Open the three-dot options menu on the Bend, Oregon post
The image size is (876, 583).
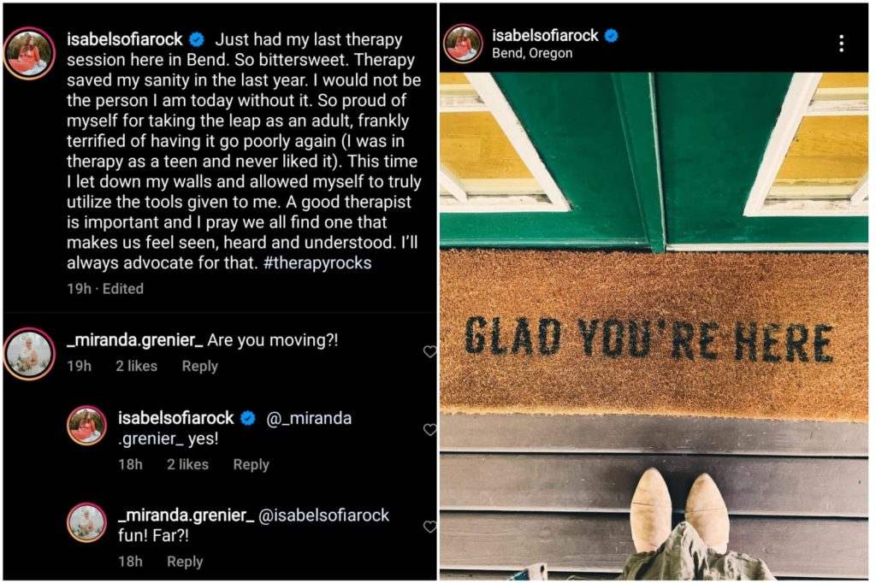pos(841,44)
